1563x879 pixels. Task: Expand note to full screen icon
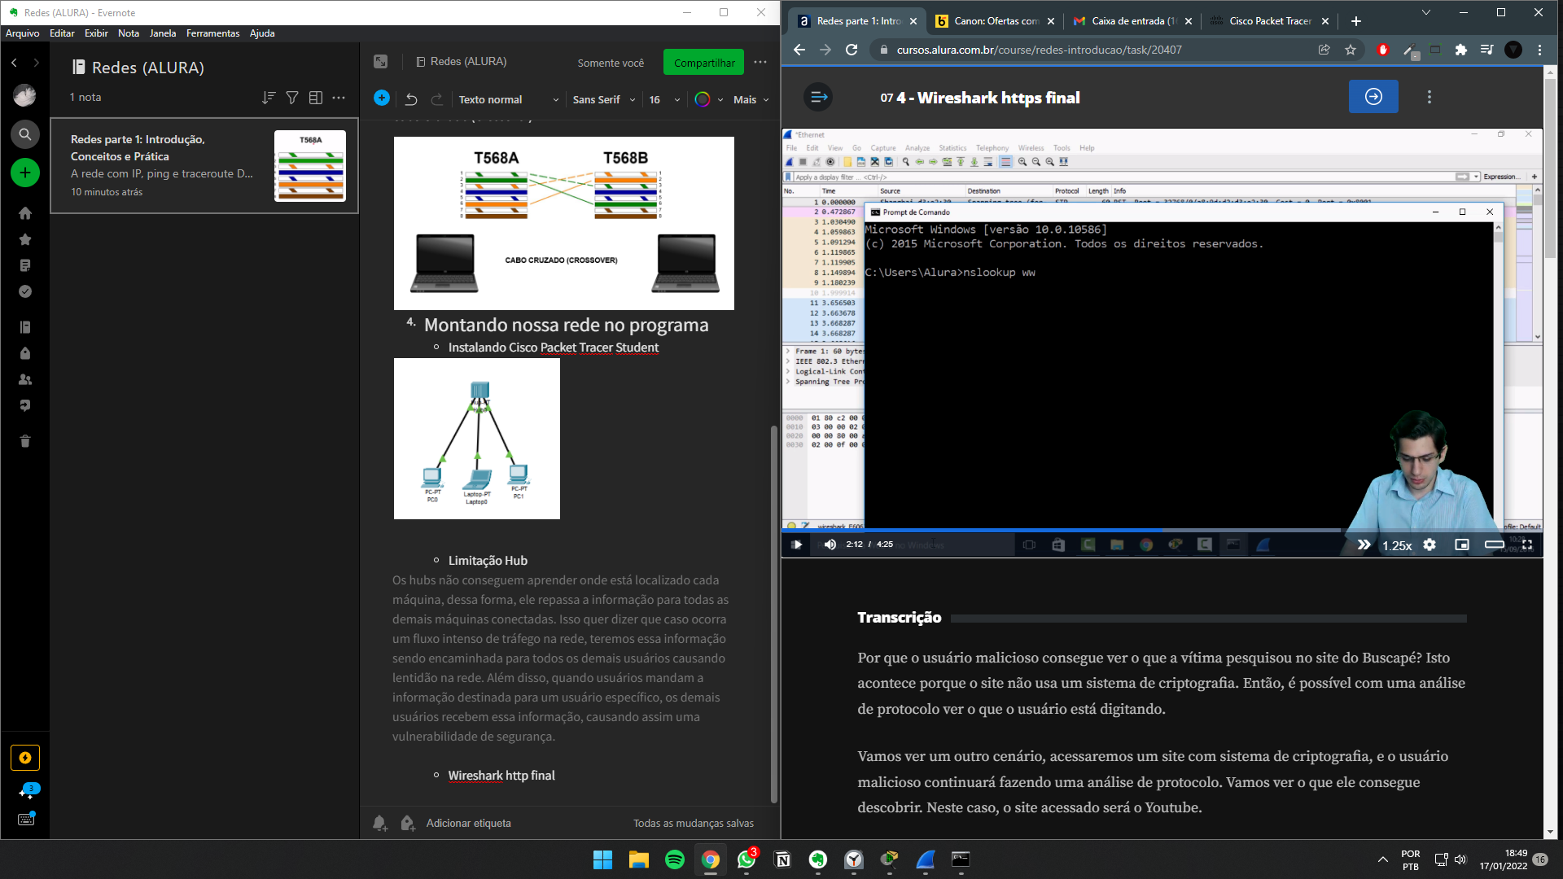tap(380, 62)
